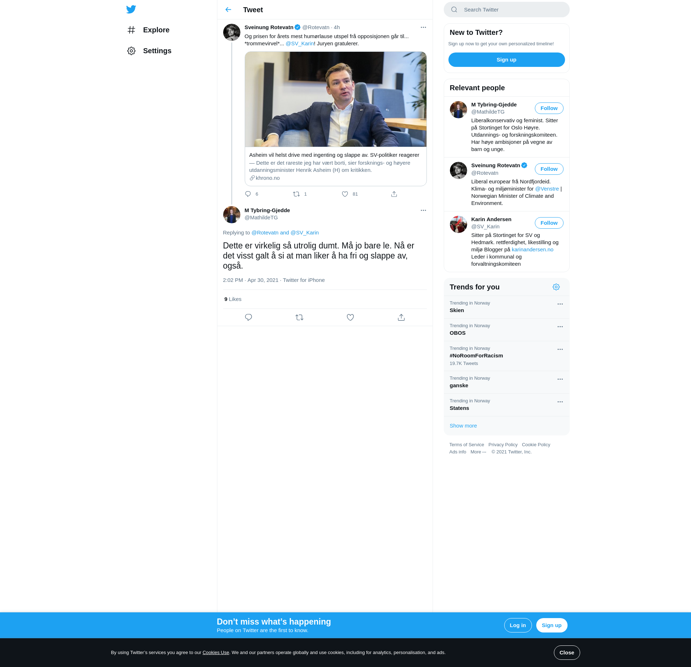Open the @MathildeTG handle in the reply
The width and height of the screenshot is (691, 667).
261,218
